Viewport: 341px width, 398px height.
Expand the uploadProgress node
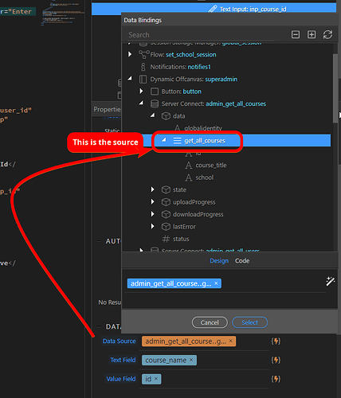click(x=153, y=201)
